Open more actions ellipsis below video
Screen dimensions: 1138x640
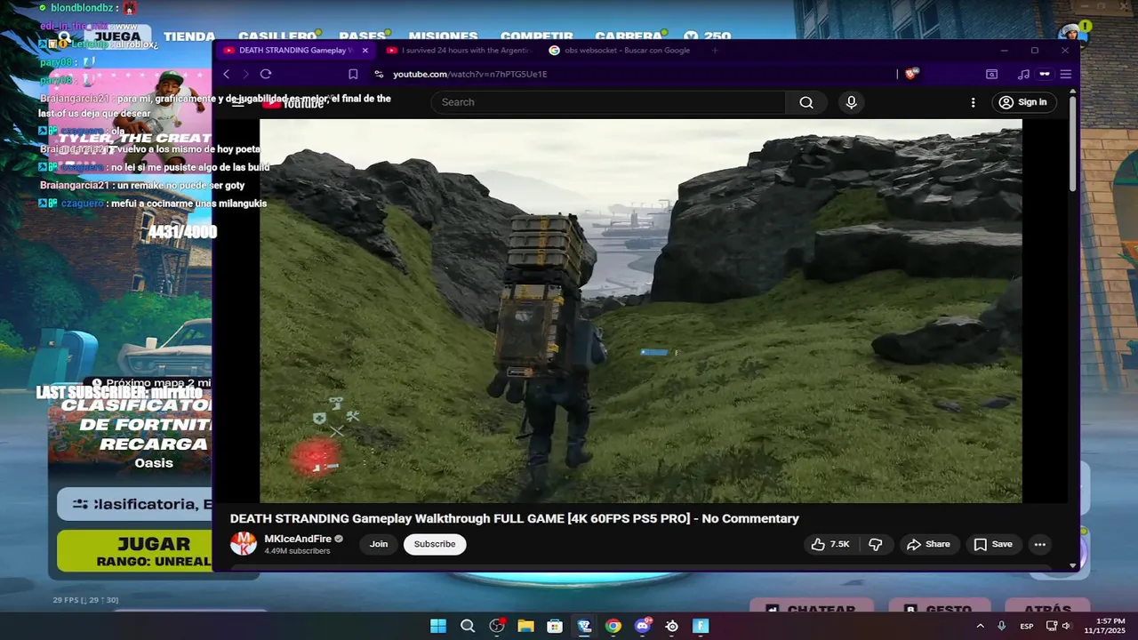point(1039,544)
